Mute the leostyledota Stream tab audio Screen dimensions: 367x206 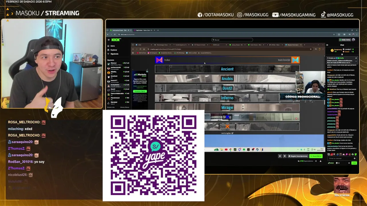pyautogui.click(x=128, y=30)
